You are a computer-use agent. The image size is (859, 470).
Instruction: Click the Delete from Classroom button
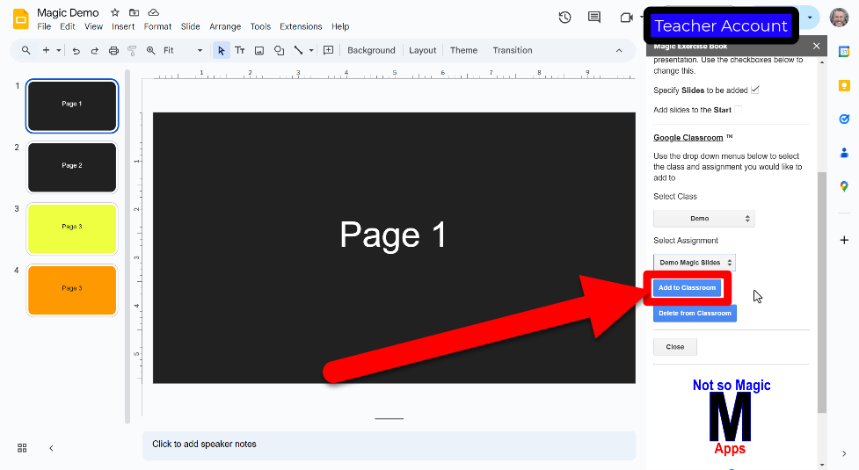[695, 313]
